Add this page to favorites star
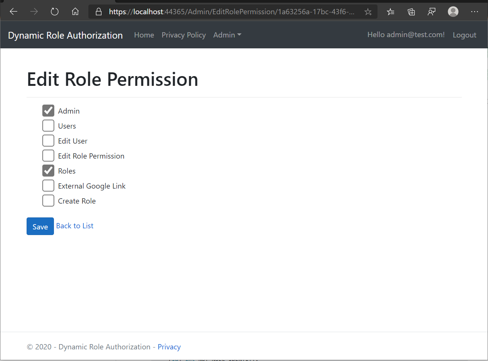Screen dimensions: 488x361 coord(368,12)
